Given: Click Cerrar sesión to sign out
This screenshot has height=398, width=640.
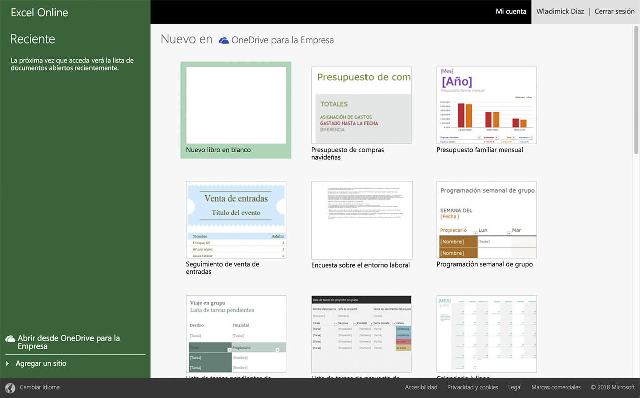Looking at the screenshot, I should (614, 11).
